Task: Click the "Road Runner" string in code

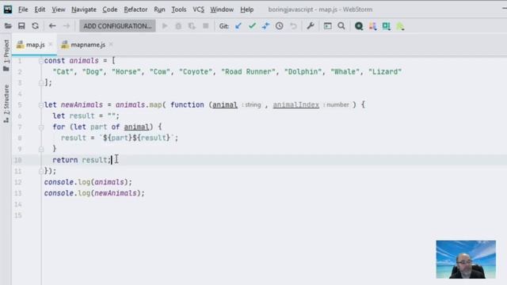Action: (248, 72)
